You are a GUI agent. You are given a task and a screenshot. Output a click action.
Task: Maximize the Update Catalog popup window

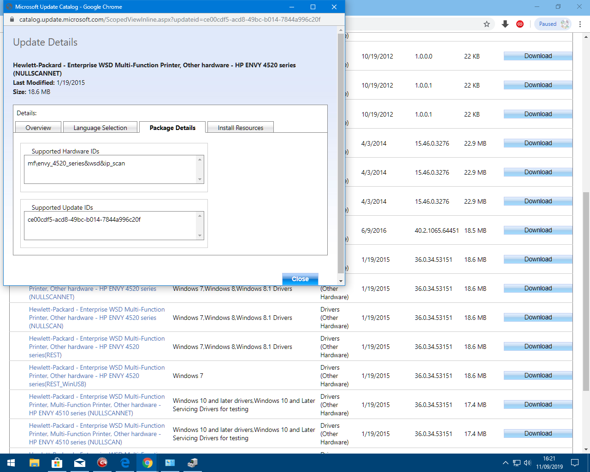tap(313, 7)
